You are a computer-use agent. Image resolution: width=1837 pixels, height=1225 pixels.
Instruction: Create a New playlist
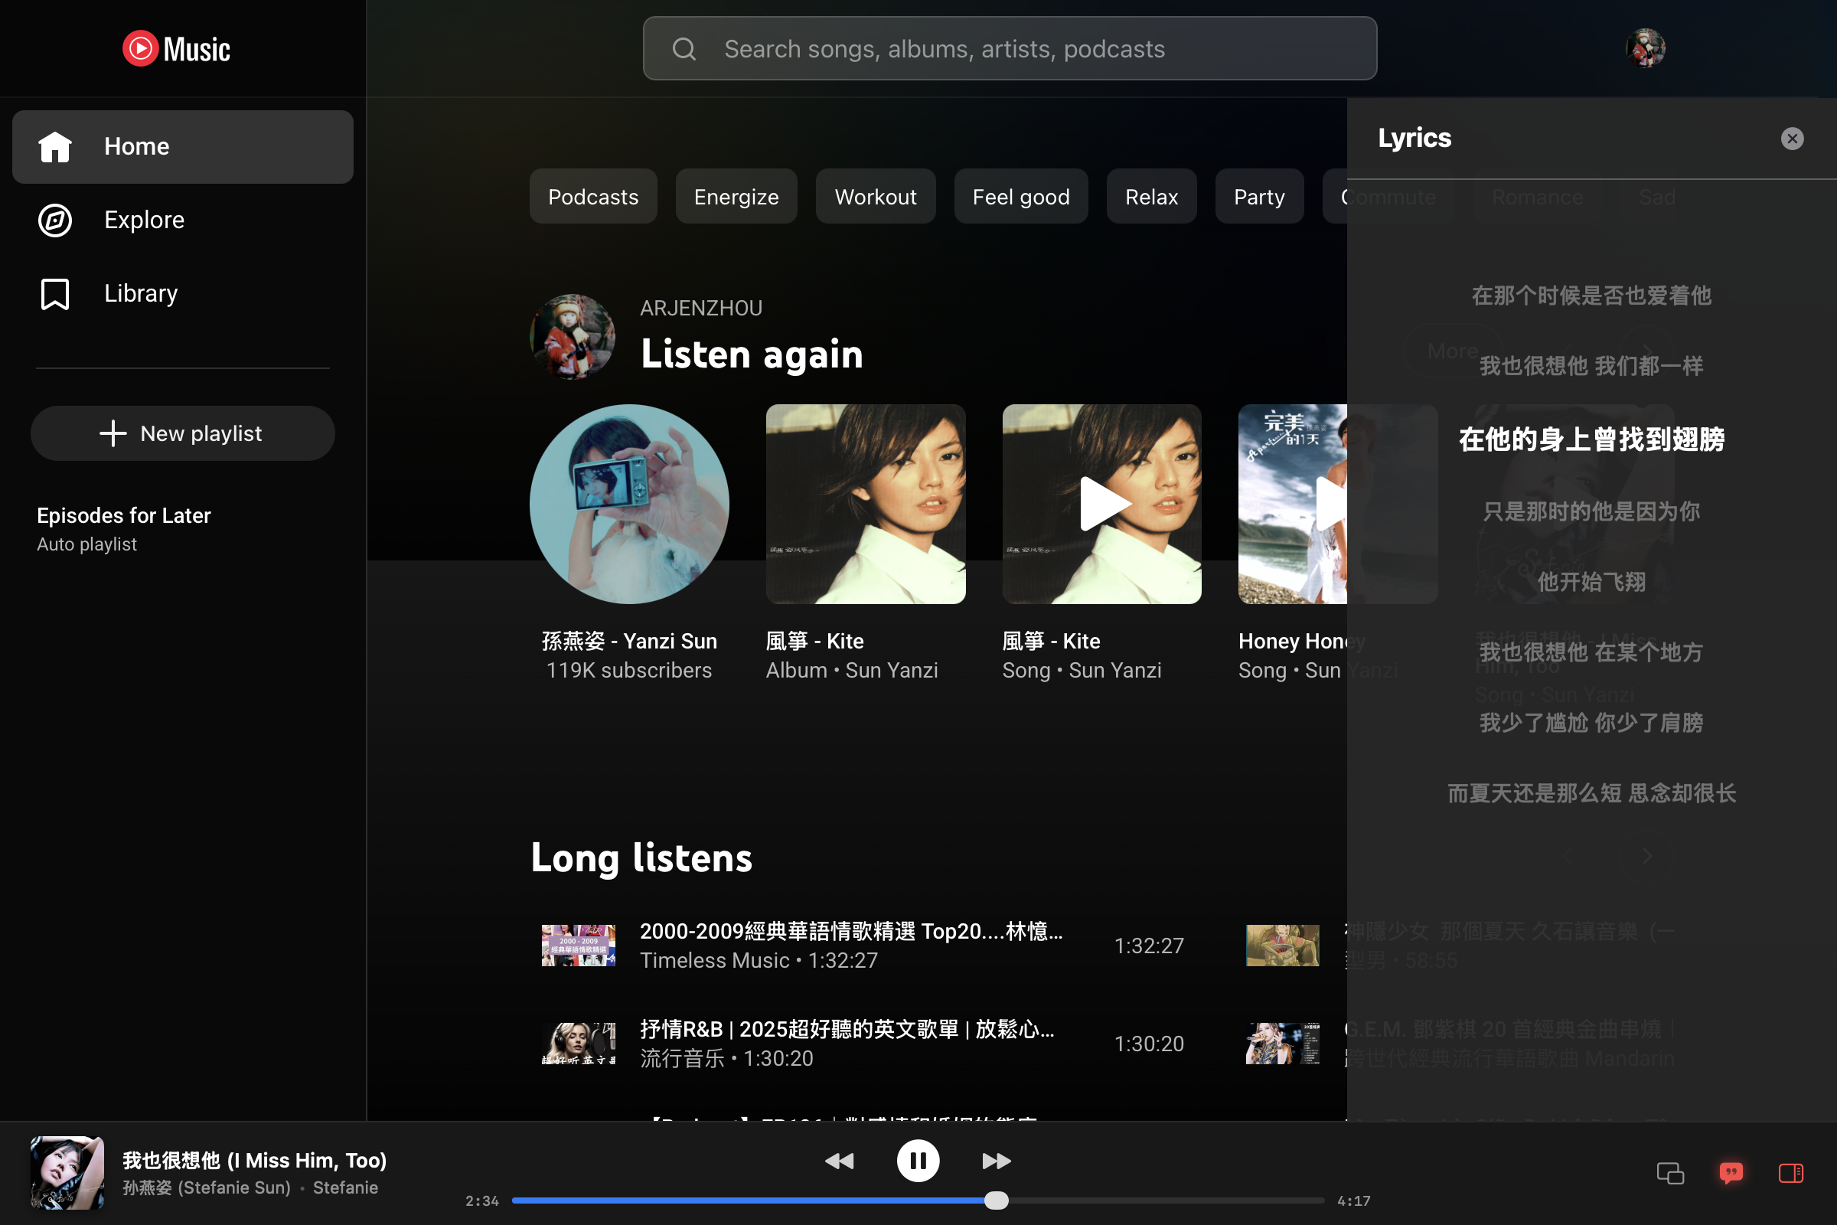183,433
